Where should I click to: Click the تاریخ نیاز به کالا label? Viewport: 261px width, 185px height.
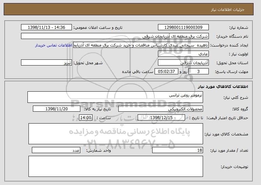tap(97, 109)
